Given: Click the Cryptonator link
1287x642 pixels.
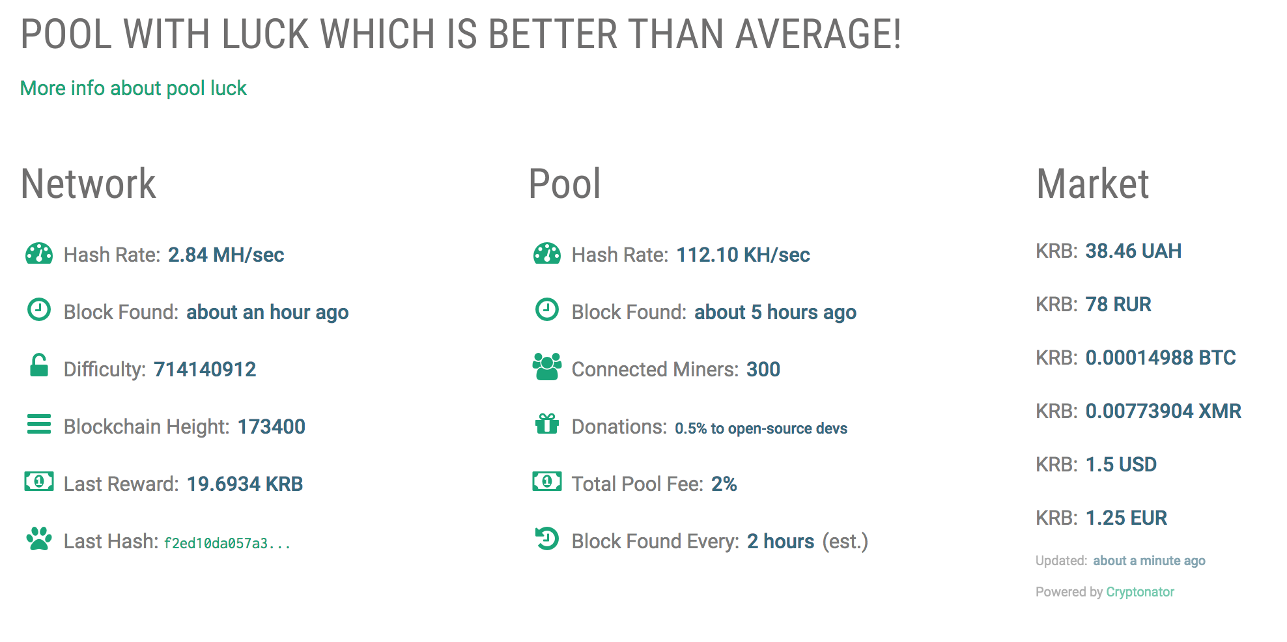Looking at the screenshot, I should [x=1140, y=592].
